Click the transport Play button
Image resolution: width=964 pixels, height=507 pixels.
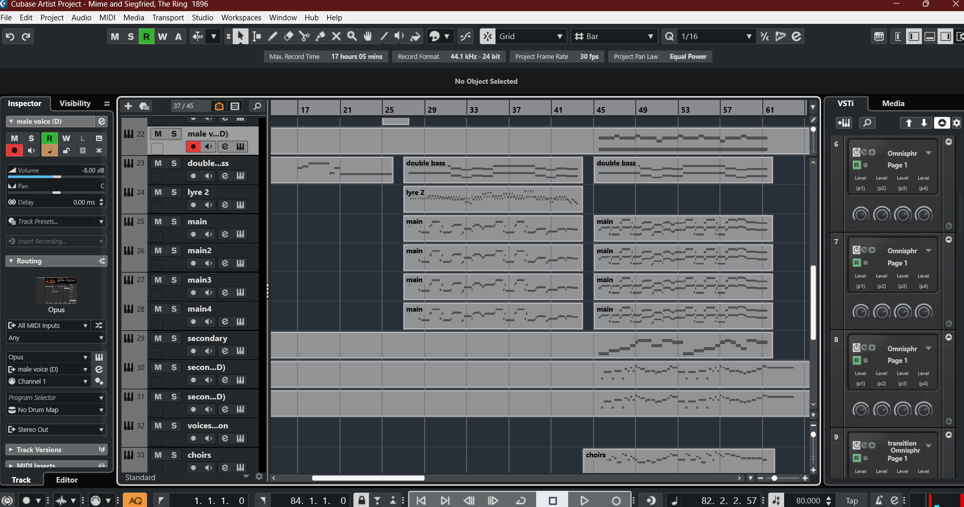pos(584,501)
